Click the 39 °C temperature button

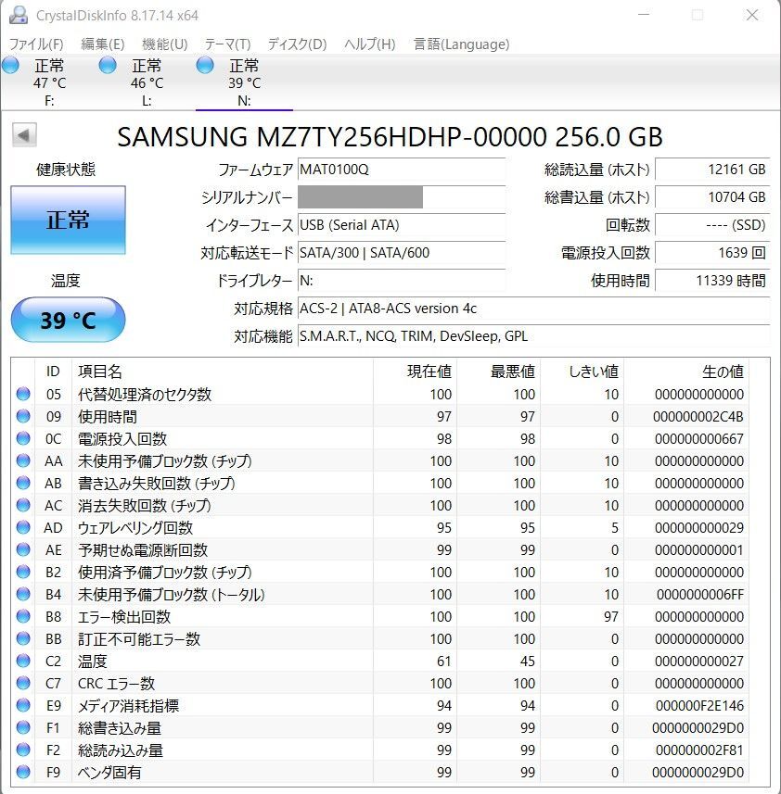[x=68, y=320]
